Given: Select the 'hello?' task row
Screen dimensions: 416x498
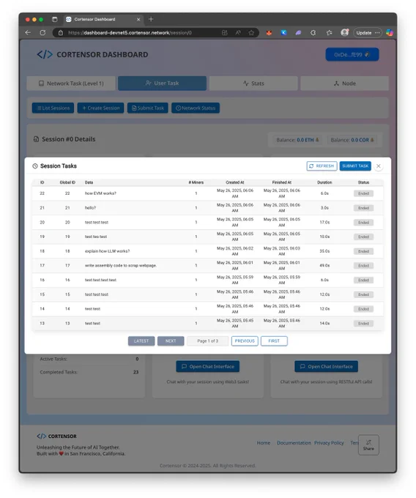Looking at the screenshot, I should coord(208,208).
